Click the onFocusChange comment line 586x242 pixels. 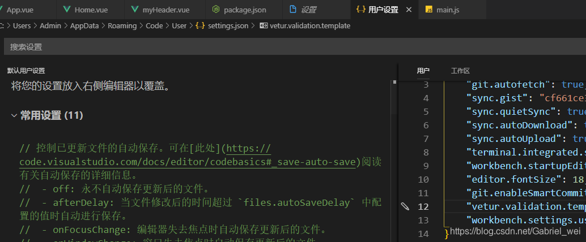(173, 228)
